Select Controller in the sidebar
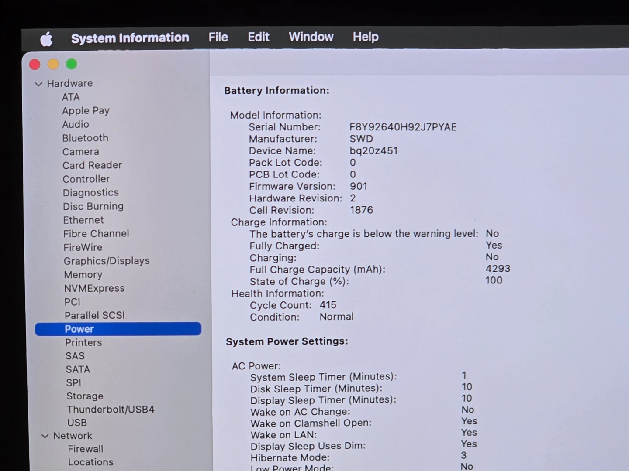 click(x=86, y=179)
